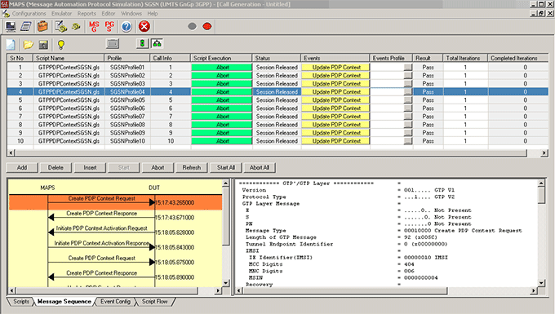
Task: Open help with blue question mark icon
Action: point(127,27)
